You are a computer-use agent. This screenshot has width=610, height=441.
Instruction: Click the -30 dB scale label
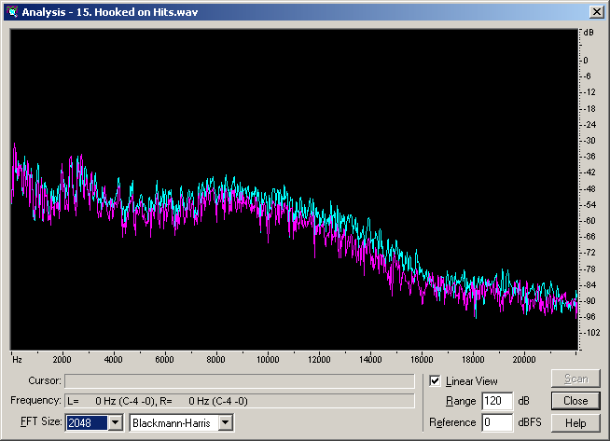tap(589, 141)
